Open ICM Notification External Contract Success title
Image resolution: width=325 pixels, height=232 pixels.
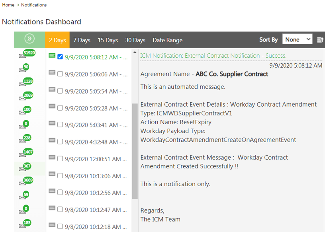213,56
